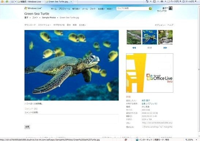Open the プロフィール navigation link
The image size is (200, 141).
pos(64,9)
